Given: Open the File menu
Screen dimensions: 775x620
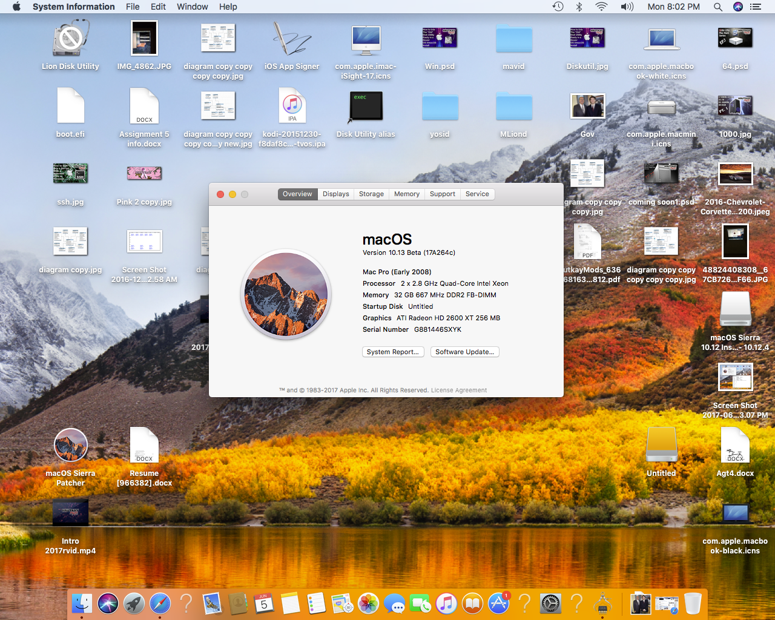Looking at the screenshot, I should 133,7.
